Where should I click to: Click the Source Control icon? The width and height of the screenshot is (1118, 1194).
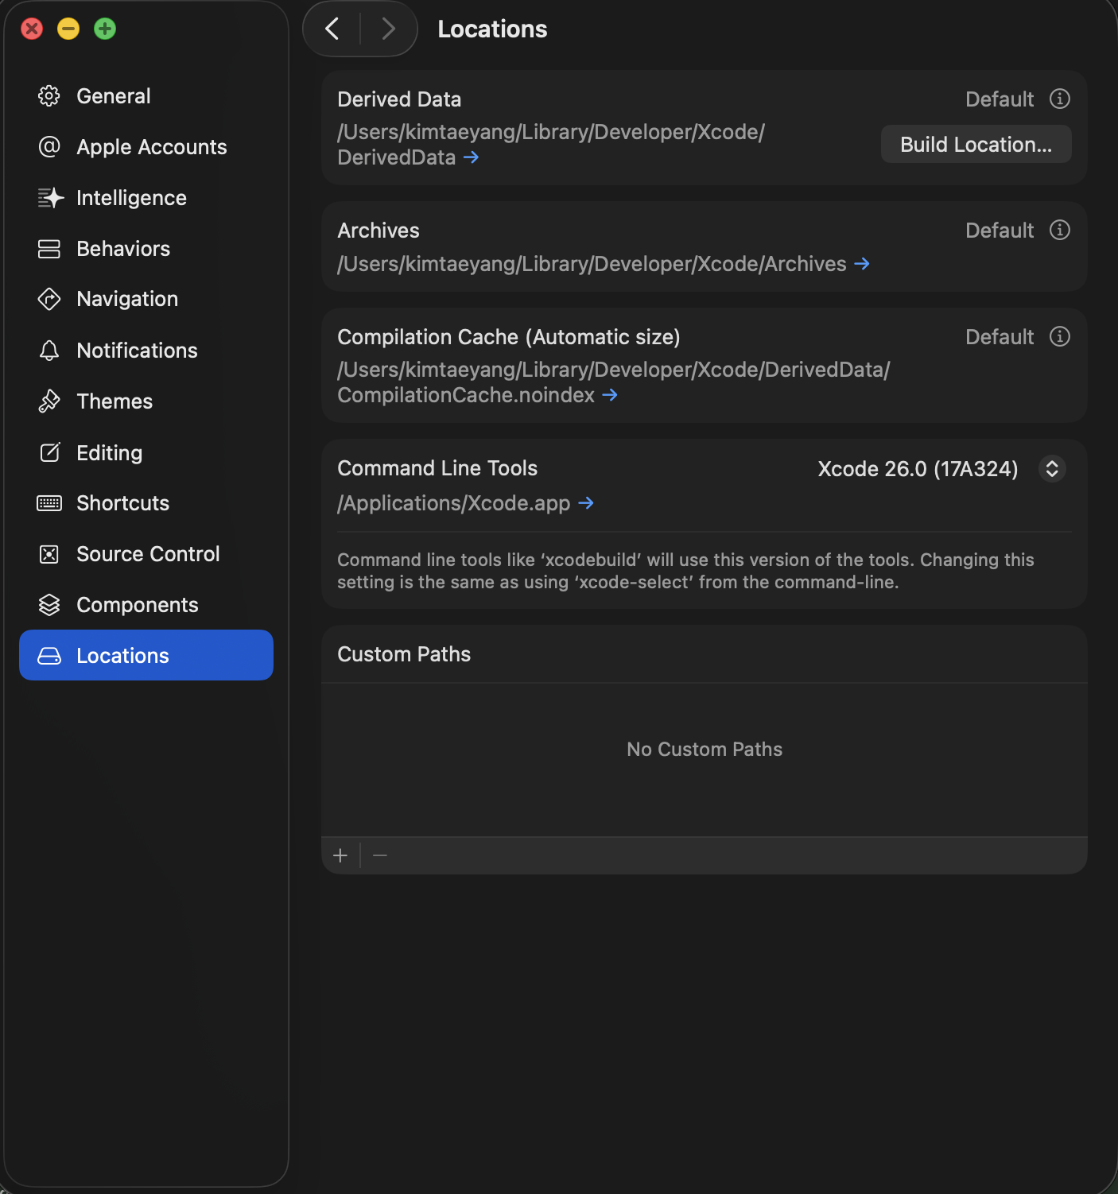[x=49, y=554]
